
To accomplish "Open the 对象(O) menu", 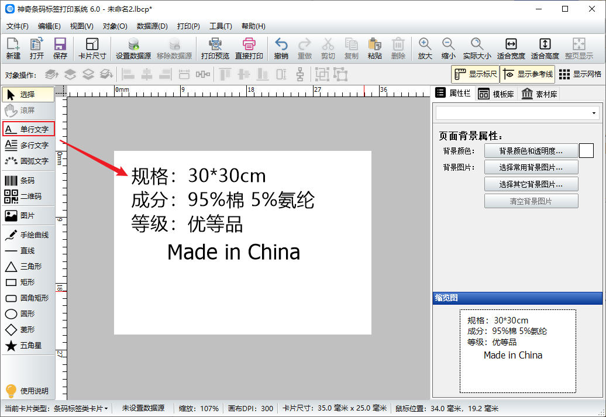I will point(115,26).
